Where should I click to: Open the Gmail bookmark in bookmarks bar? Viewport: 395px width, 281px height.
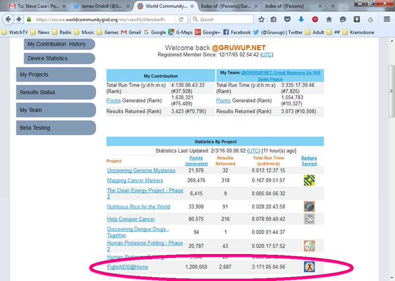[131, 32]
